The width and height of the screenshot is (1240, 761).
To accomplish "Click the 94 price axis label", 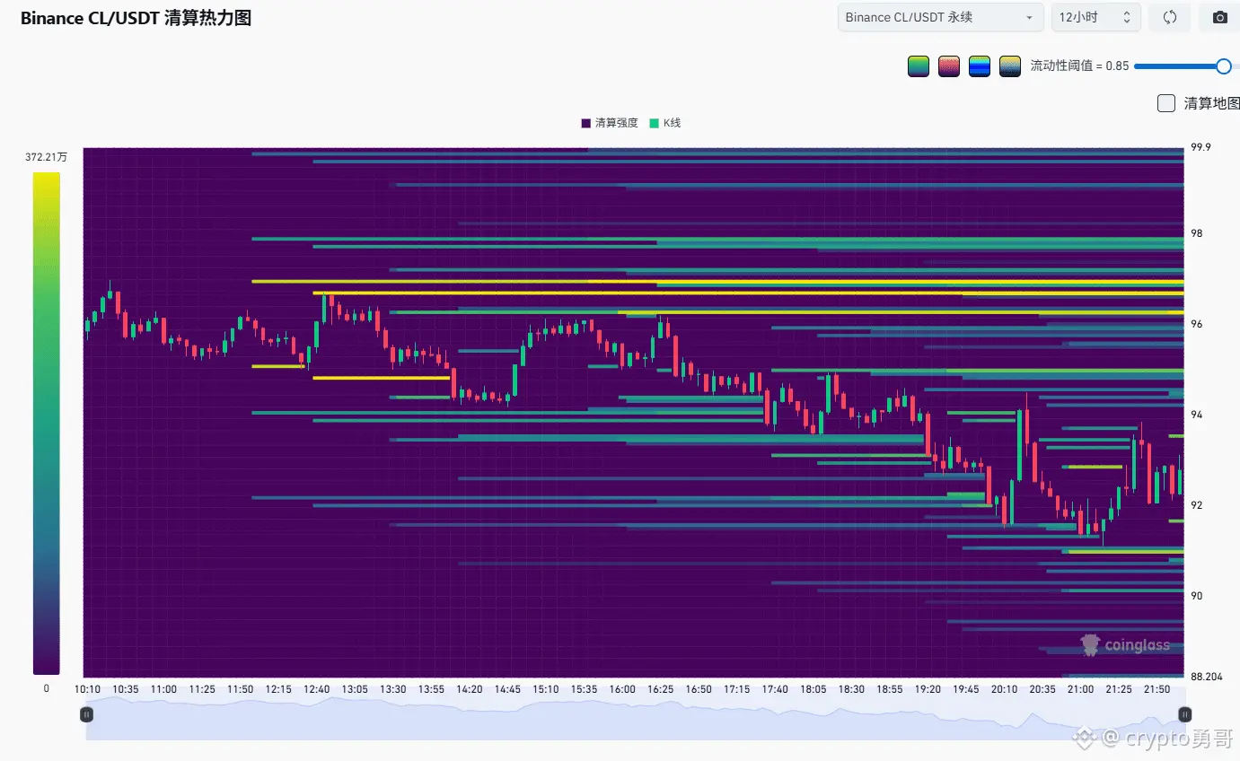I will click(x=1197, y=415).
